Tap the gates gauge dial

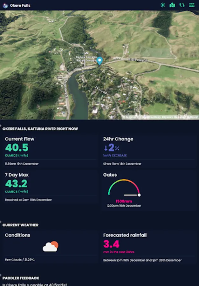coord(124,188)
